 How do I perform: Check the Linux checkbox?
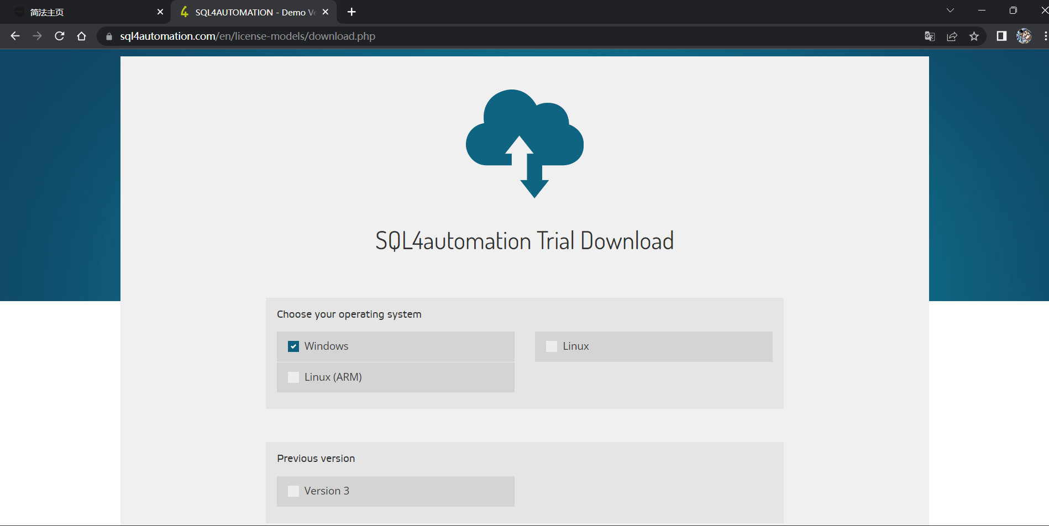click(552, 346)
